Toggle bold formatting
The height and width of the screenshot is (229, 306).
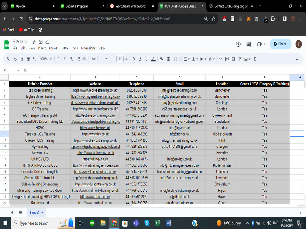point(134,59)
